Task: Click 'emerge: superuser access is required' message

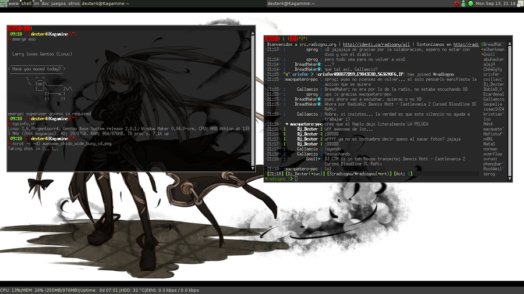Action: 49,114
